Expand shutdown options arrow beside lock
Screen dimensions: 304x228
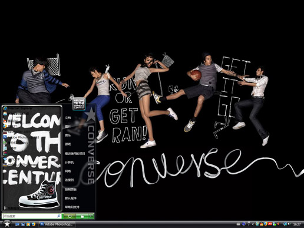coord(91,216)
